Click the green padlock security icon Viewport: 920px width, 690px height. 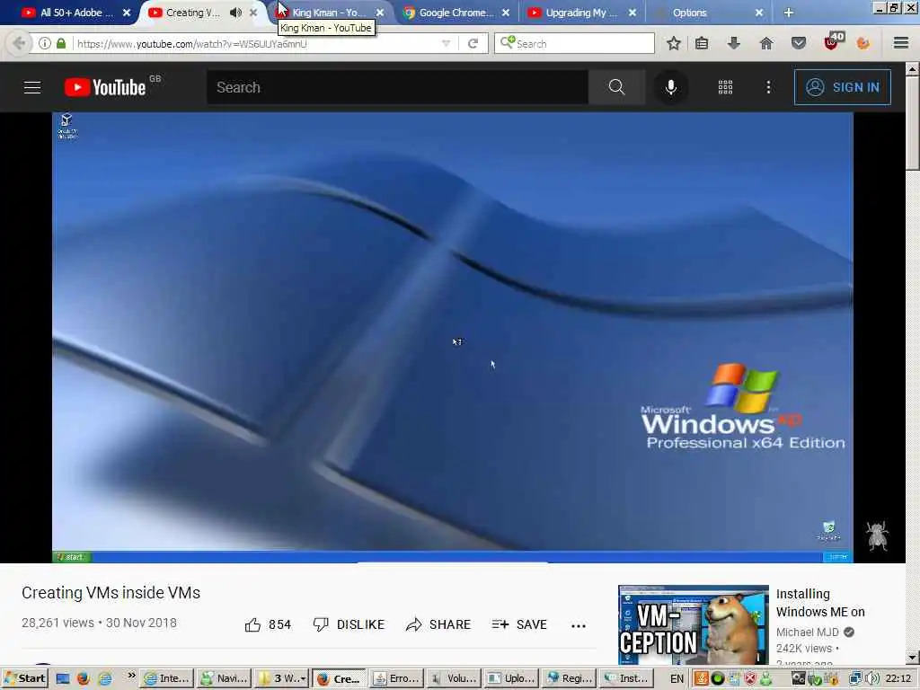click(60, 43)
